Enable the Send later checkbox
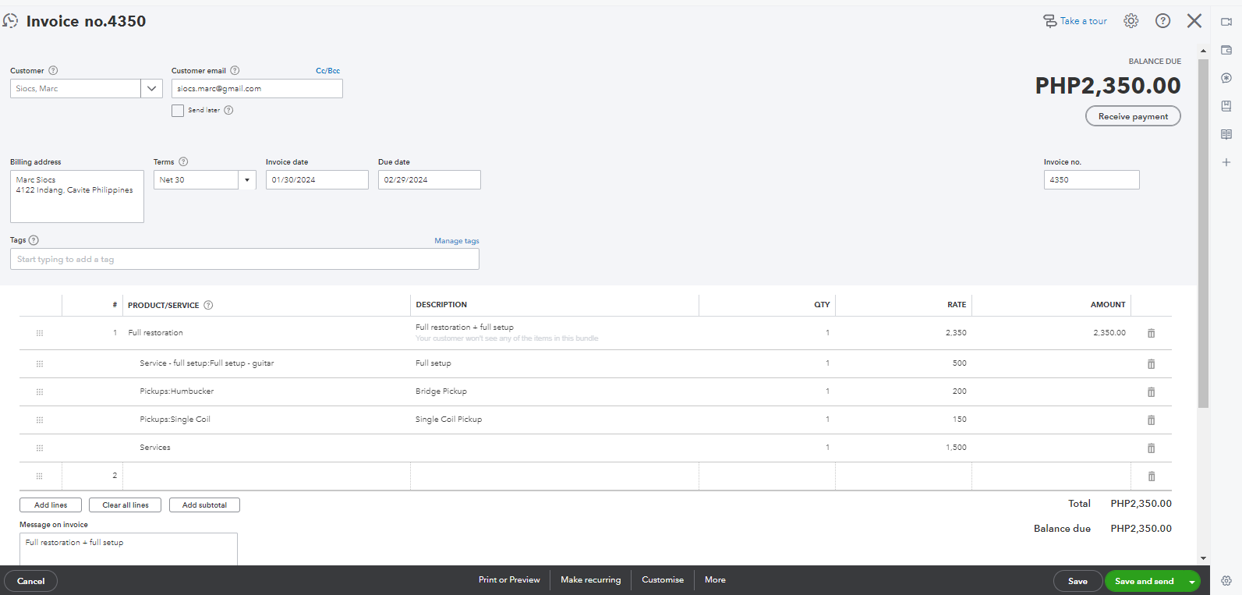The width and height of the screenshot is (1242, 595). [x=178, y=111]
